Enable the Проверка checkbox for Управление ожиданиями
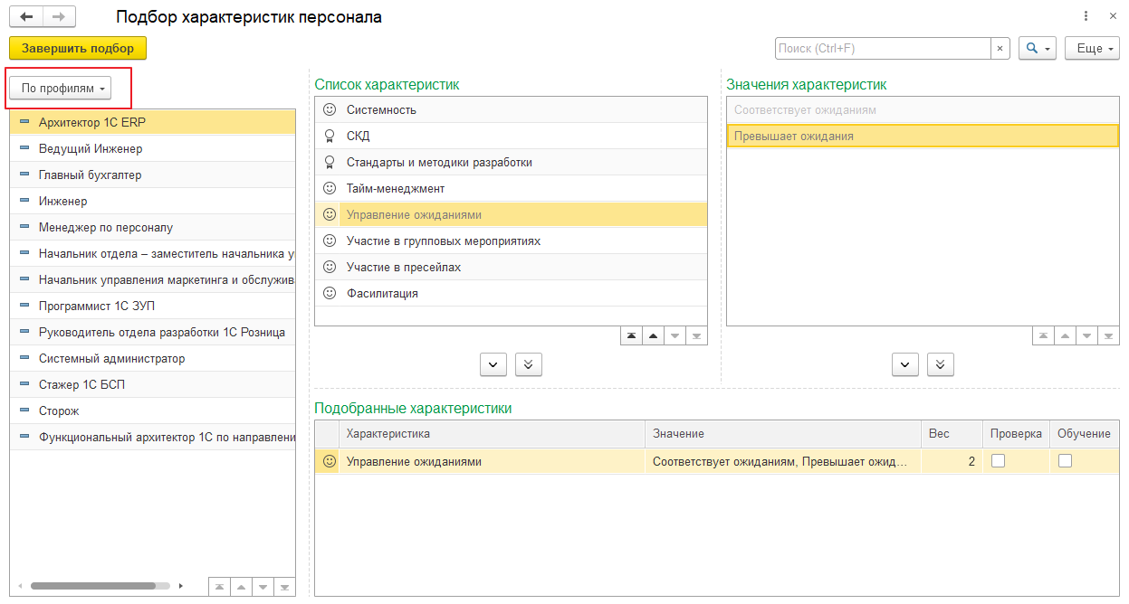The width and height of the screenshot is (1129, 604). (998, 461)
